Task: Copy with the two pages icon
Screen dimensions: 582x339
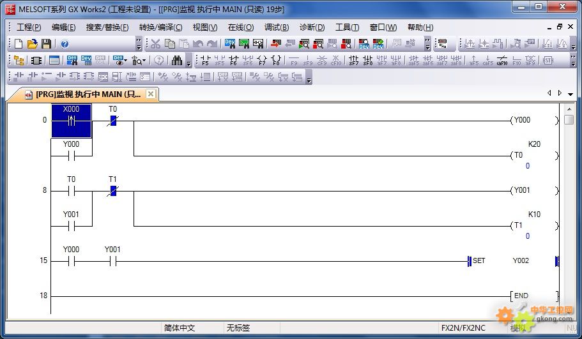Action: pyautogui.click(x=170, y=44)
